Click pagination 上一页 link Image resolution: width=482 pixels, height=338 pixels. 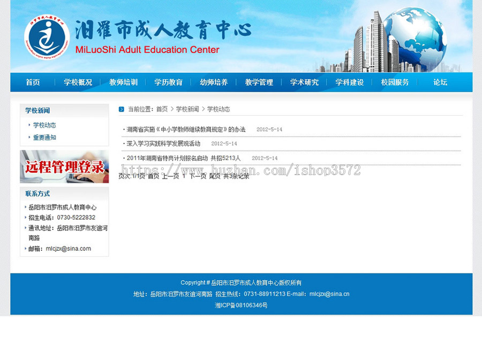click(x=171, y=176)
